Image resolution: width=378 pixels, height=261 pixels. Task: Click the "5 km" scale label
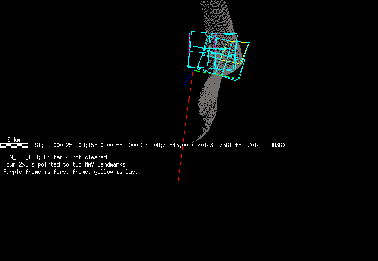coord(14,140)
